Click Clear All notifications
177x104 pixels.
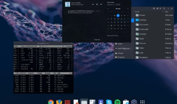pyautogui.click(x=97, y=40)
